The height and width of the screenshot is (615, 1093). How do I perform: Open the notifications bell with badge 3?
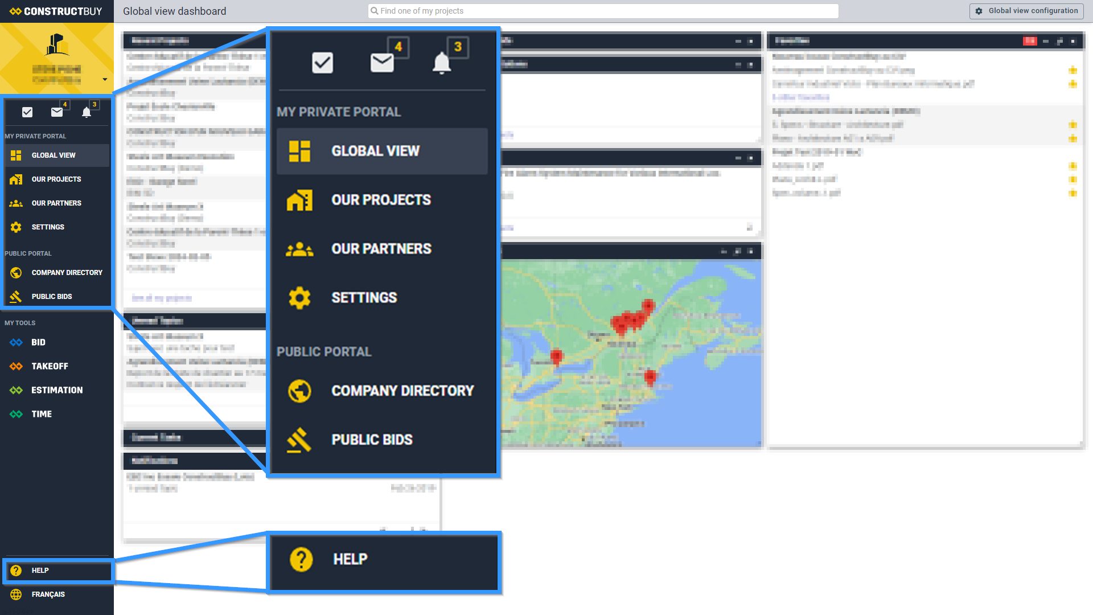tap(87, 112)
